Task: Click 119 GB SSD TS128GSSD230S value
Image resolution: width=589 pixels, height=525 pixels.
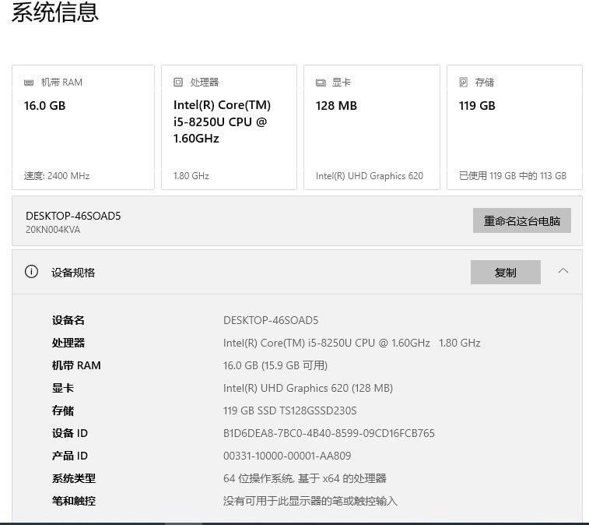Action: tap(290, 410)
